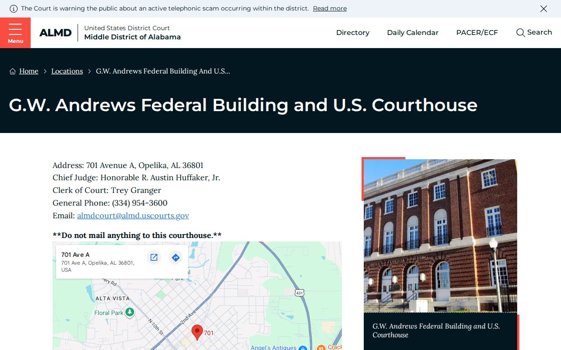Open the Directory menu item
This screenshot has height=350, width=561.
pyautogui.click(x=353, y=33)
